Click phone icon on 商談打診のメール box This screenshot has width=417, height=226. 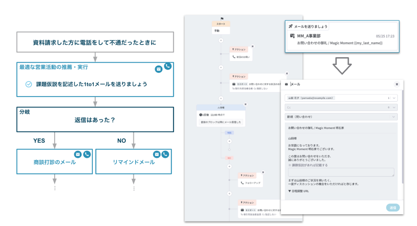[87, 154]
